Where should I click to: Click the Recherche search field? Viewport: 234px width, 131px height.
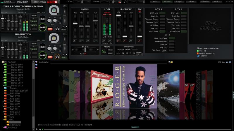tap(108, 62)
